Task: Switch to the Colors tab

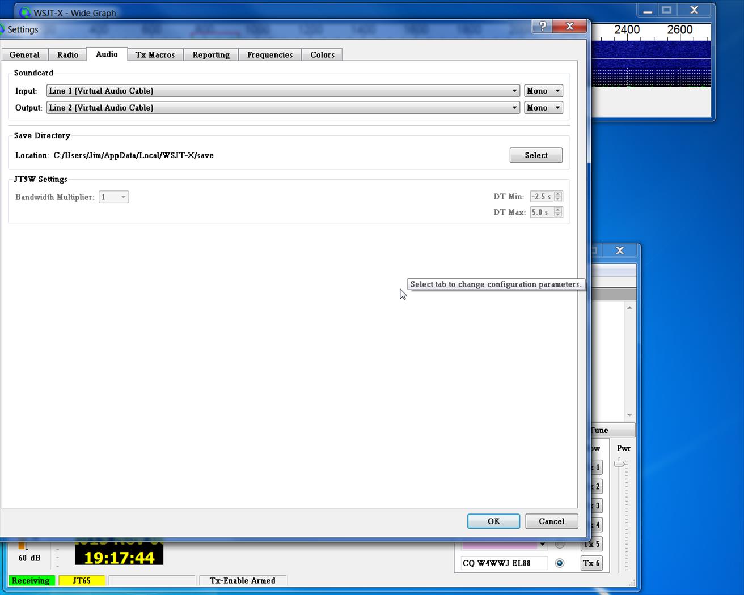Action: 322,55
